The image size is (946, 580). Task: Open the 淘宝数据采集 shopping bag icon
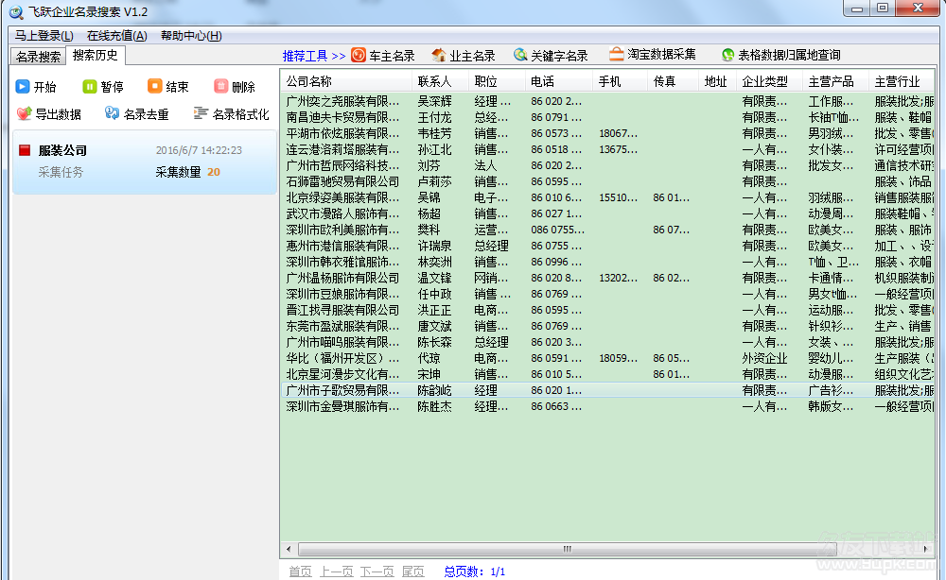coord(616,54)
